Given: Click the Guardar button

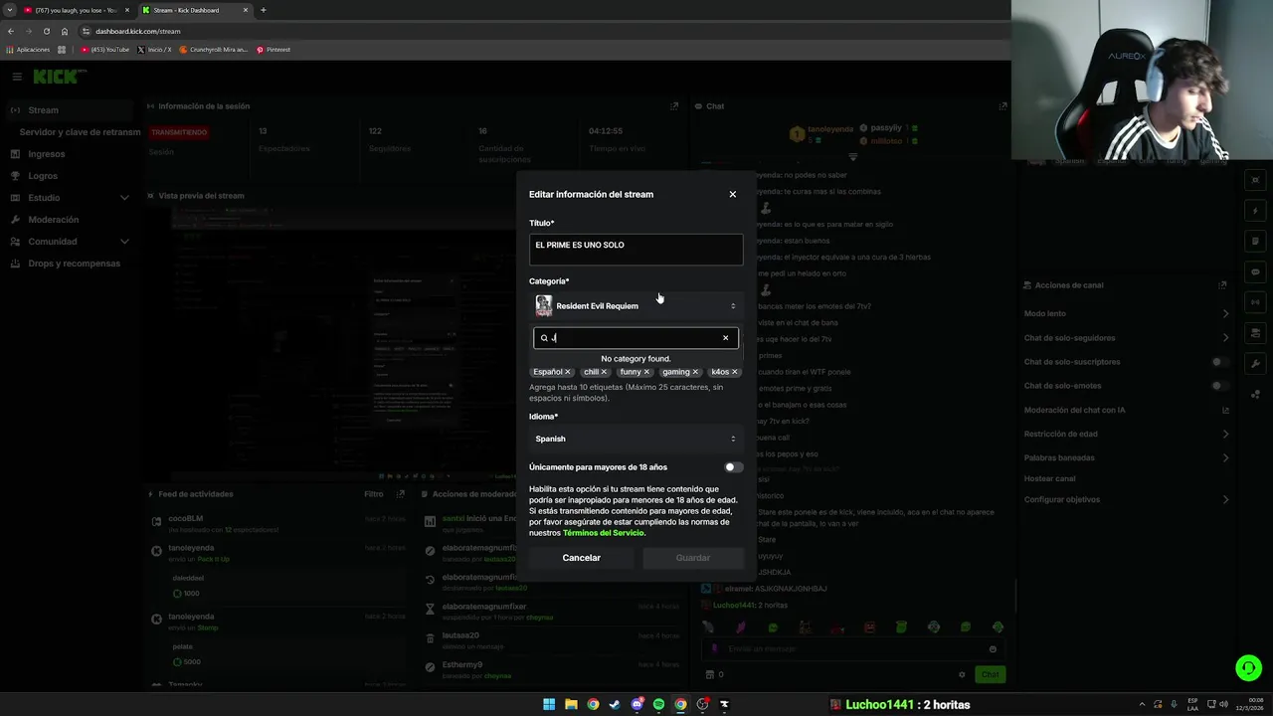Looking at the screenshot, I should tap(693, 558).
